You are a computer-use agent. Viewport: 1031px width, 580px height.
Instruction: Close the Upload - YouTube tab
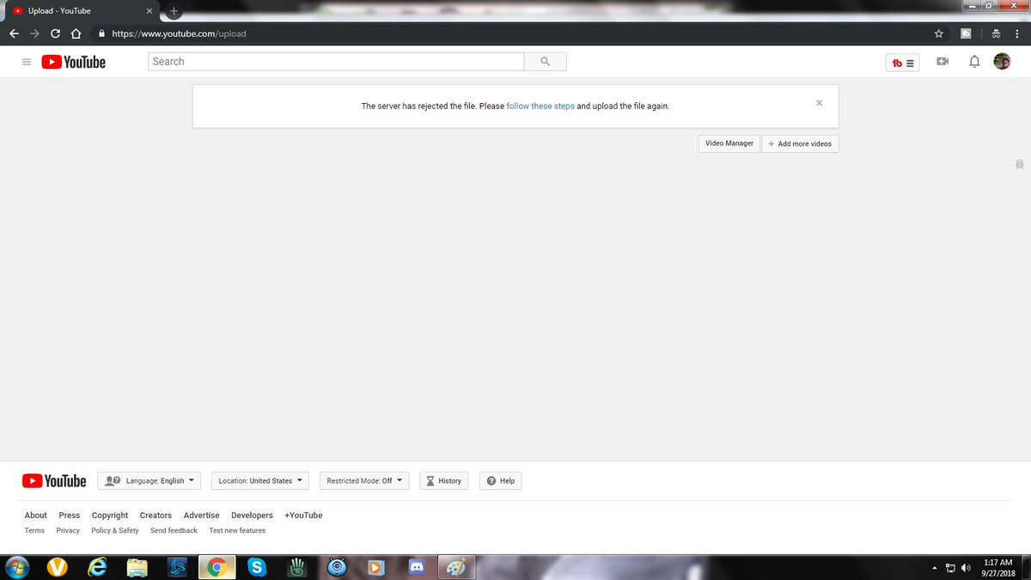point(149,11)
